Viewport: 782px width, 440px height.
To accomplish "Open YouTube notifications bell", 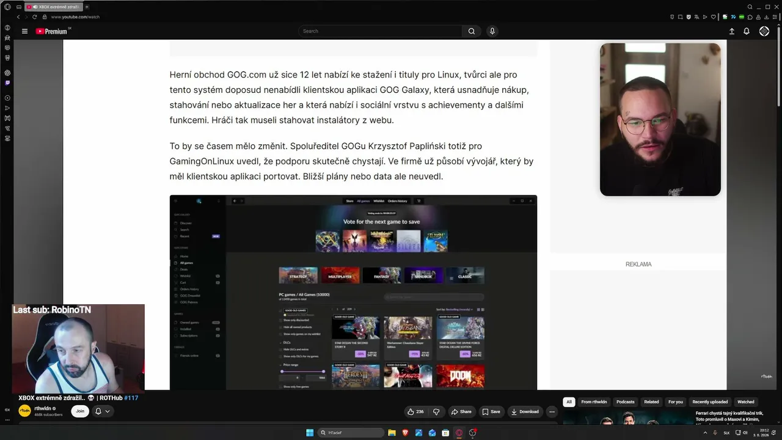I will pos(747,31).
